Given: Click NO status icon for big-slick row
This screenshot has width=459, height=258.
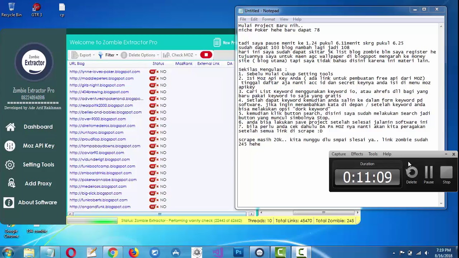Looking at the screenshot, I should tap(154, 193).
